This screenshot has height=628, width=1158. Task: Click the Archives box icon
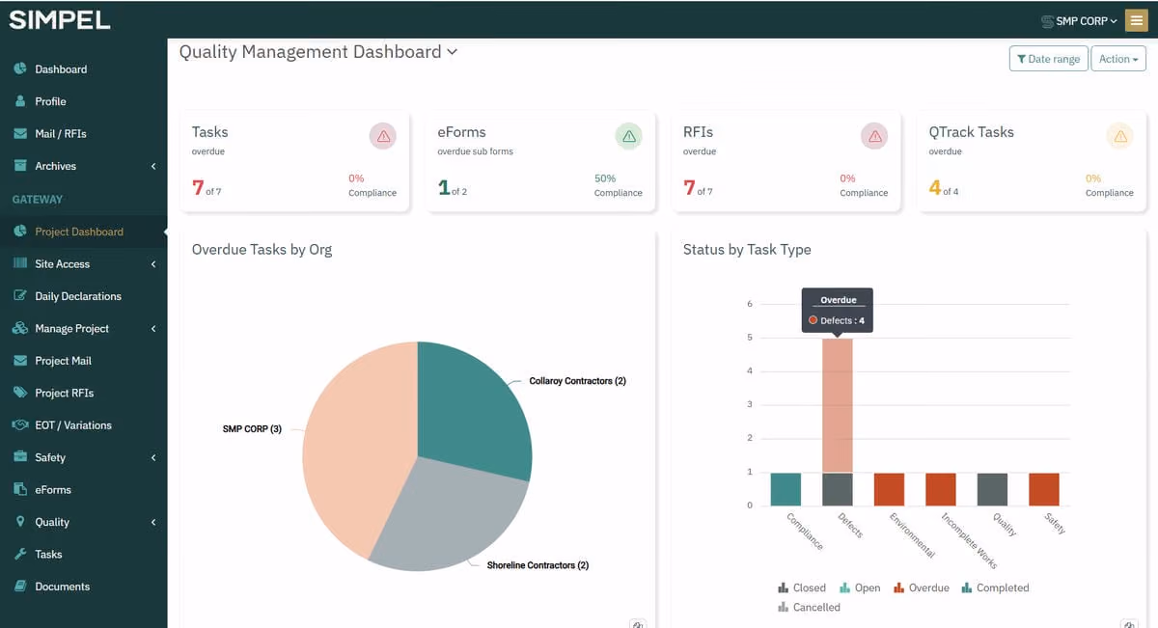20,166
